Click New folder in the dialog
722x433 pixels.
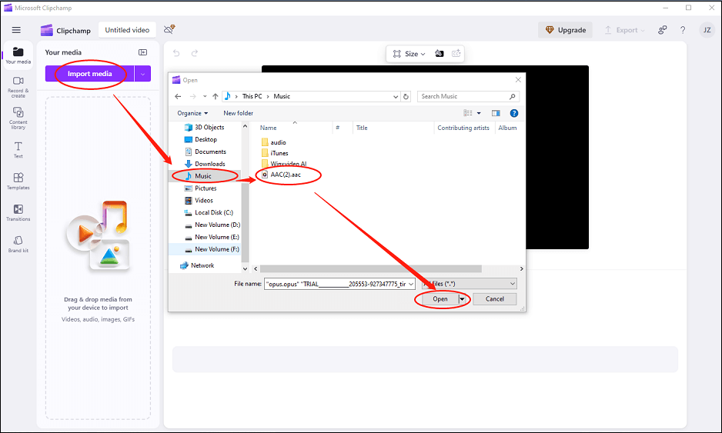coord(238,113)
